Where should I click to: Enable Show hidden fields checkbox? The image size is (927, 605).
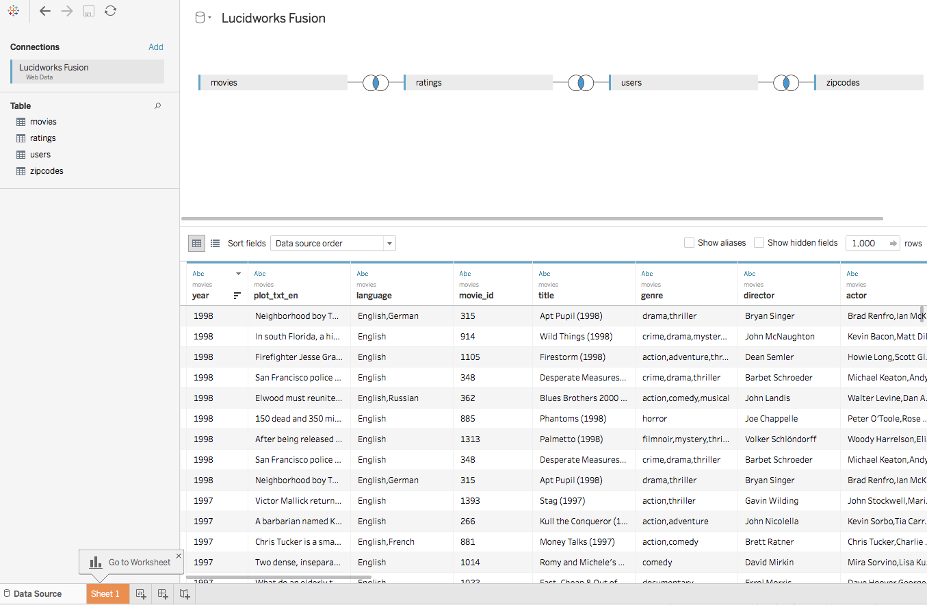[759, 243]
